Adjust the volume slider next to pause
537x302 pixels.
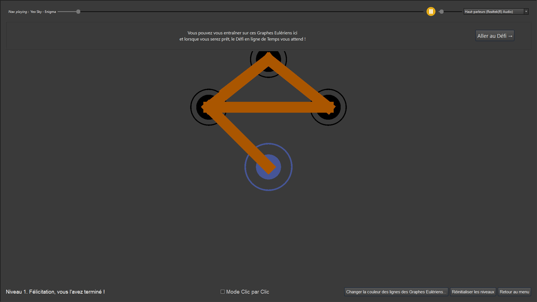(442, 11)
